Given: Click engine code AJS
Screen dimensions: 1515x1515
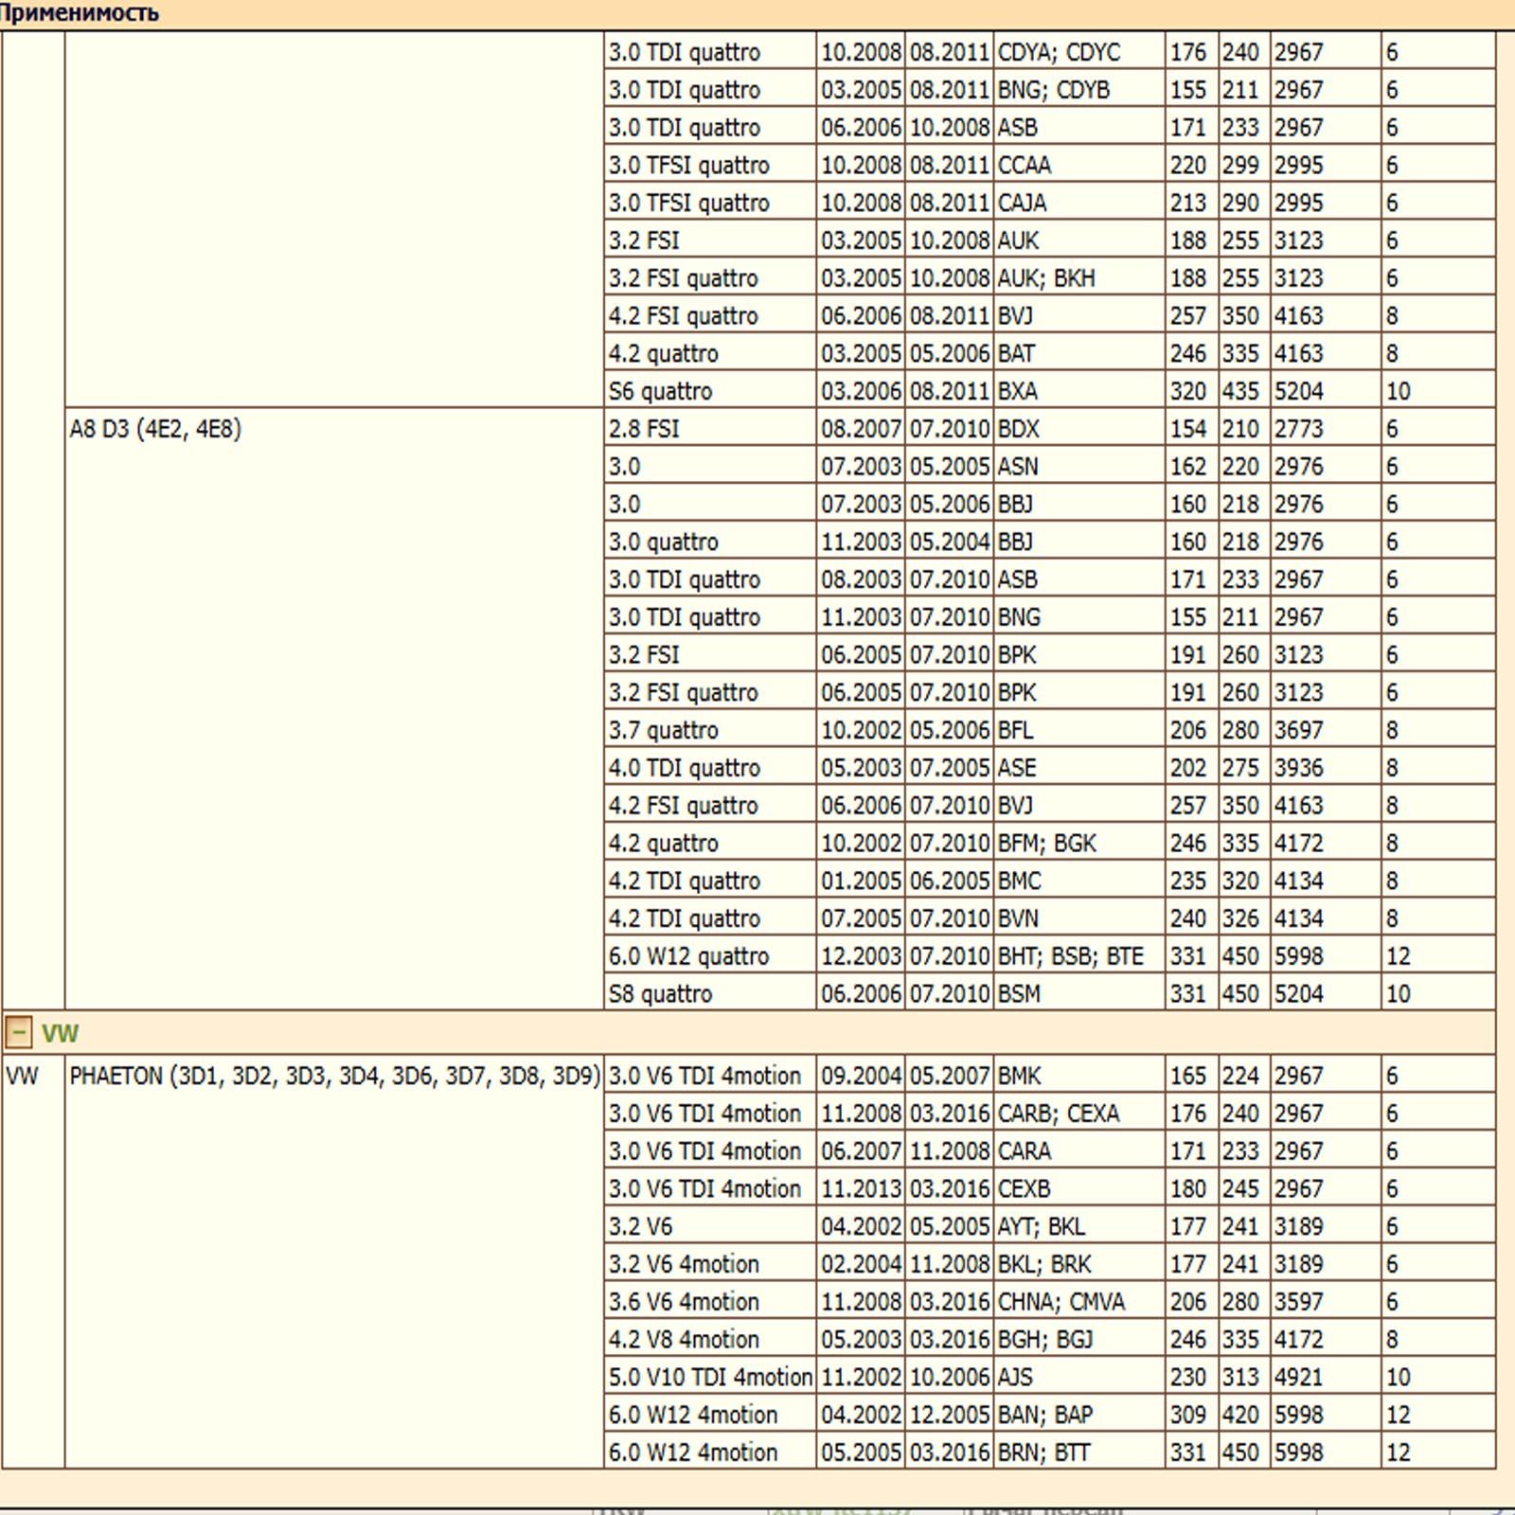Looking at the screenshot, I should 1015,1377.
